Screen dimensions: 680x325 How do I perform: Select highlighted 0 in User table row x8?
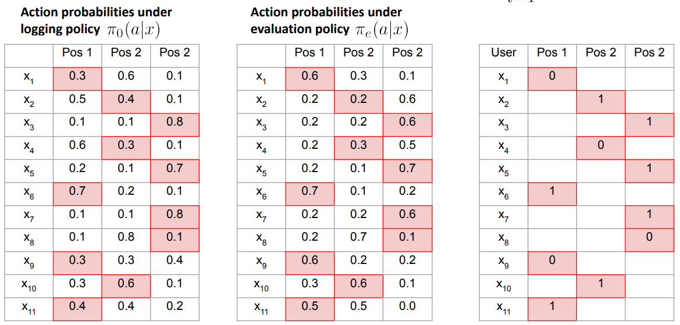(649, 237)
